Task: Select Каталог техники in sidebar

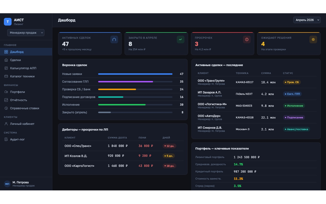Action: point(26,76)
